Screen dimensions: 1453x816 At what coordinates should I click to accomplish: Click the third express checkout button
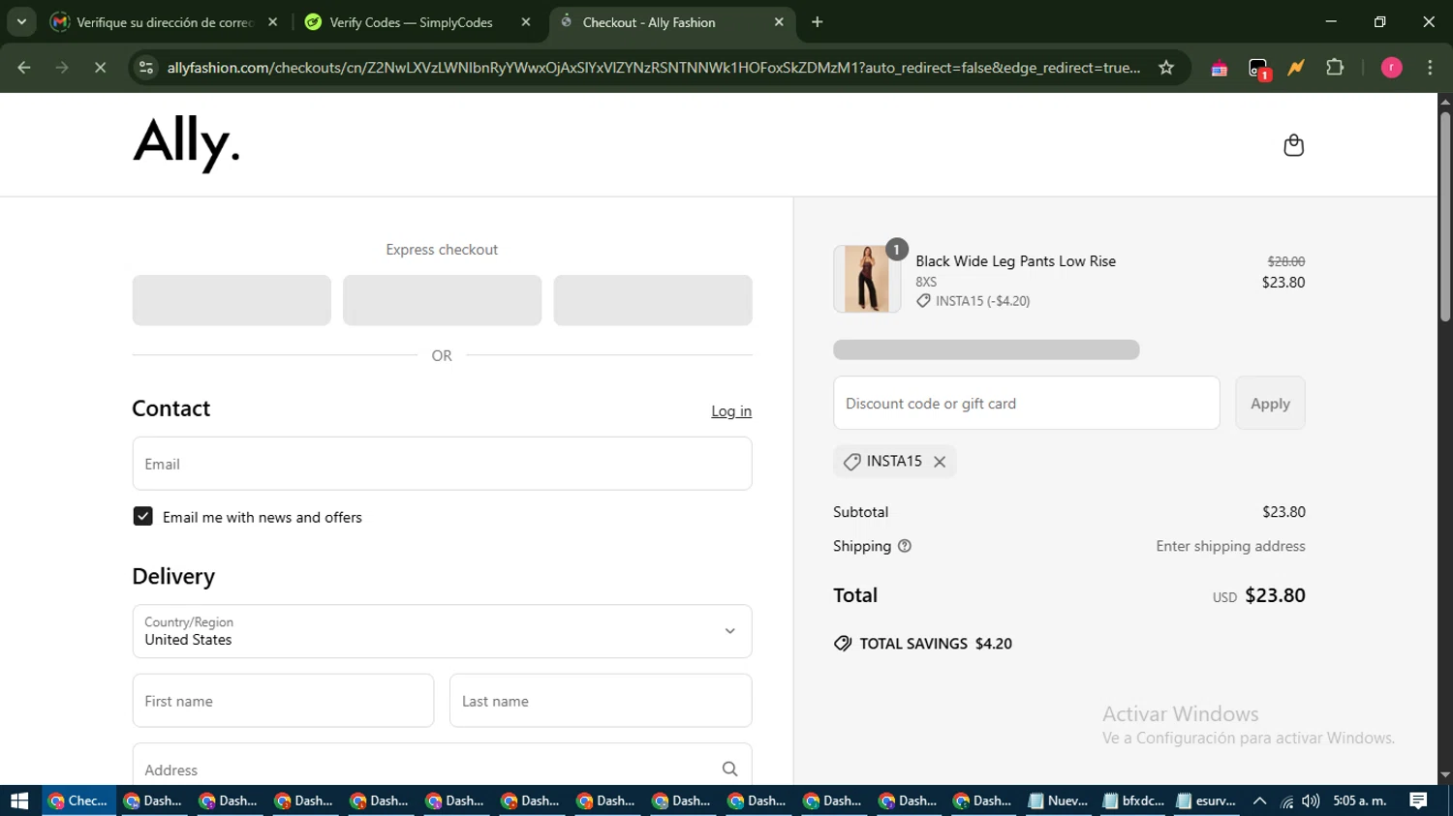pyautogui.click(x=653, y=300)
